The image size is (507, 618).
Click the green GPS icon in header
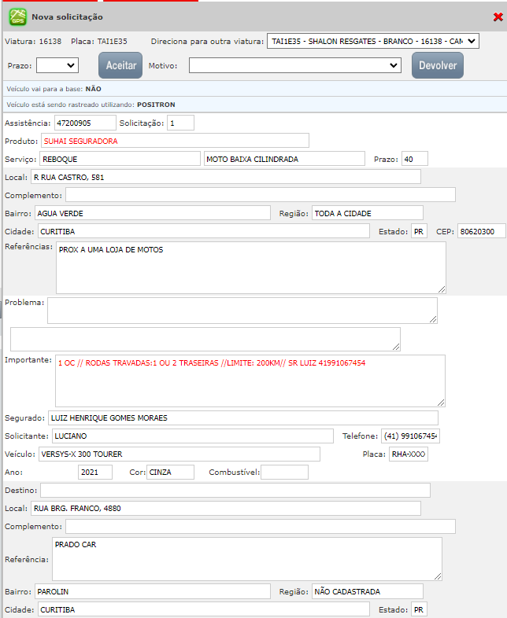[17, 17]
